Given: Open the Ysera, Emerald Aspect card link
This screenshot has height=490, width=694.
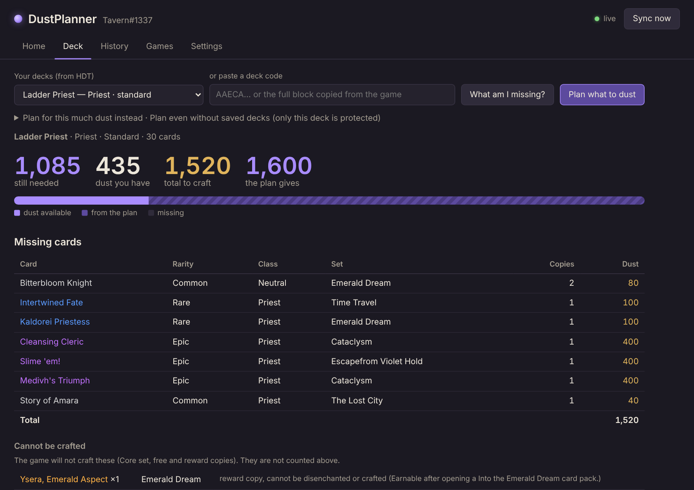Looking at the screenshot, I should [x=64, y=479].
